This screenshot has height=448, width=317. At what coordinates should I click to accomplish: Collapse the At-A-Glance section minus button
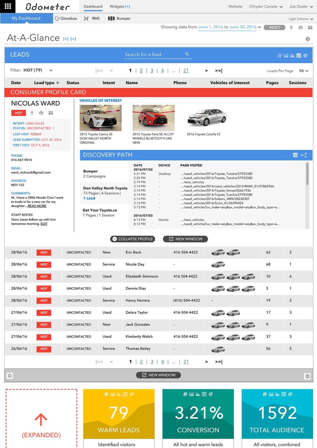[x=308, y=39]
